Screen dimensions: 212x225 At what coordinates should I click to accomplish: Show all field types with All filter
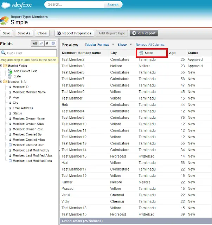pos(35,43)
